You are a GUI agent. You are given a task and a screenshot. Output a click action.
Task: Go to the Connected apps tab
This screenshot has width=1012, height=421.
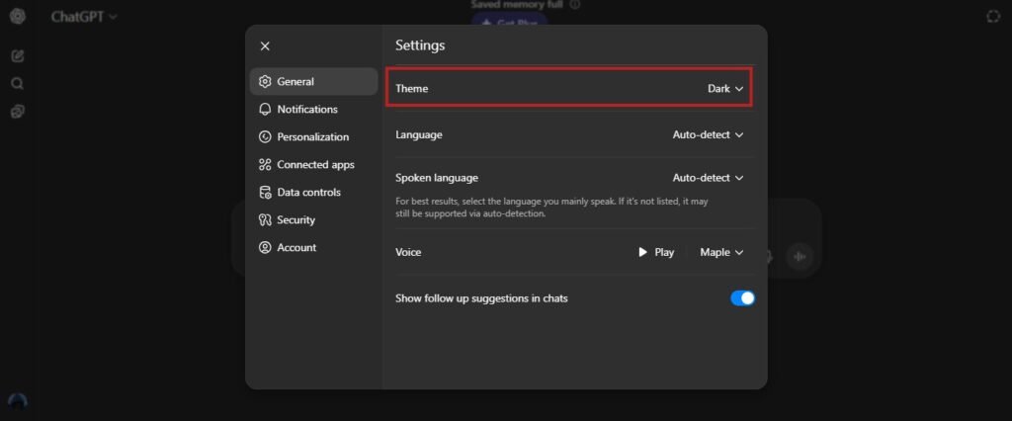[x=313, y=165]
